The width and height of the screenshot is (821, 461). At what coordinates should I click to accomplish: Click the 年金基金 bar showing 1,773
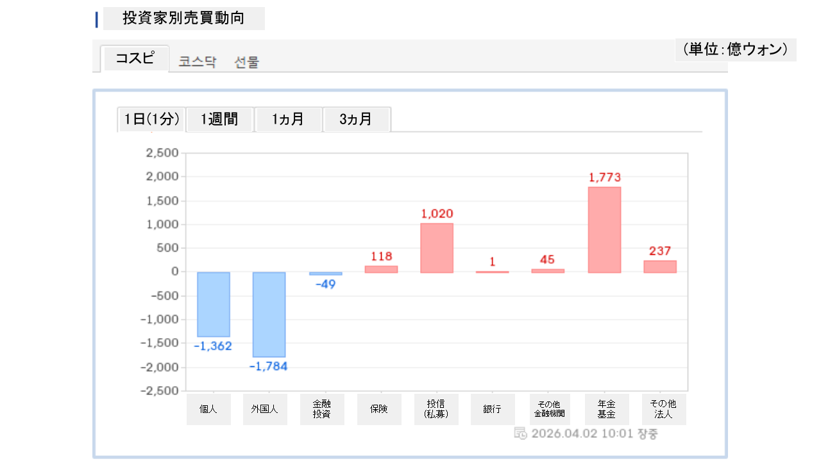pyautogui.click(x=604, y=229)
